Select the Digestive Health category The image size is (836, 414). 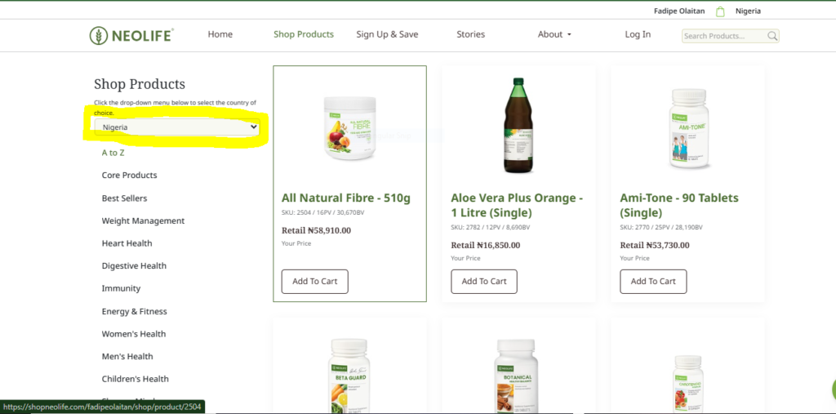pyautogui.click(x=134, y=265)
